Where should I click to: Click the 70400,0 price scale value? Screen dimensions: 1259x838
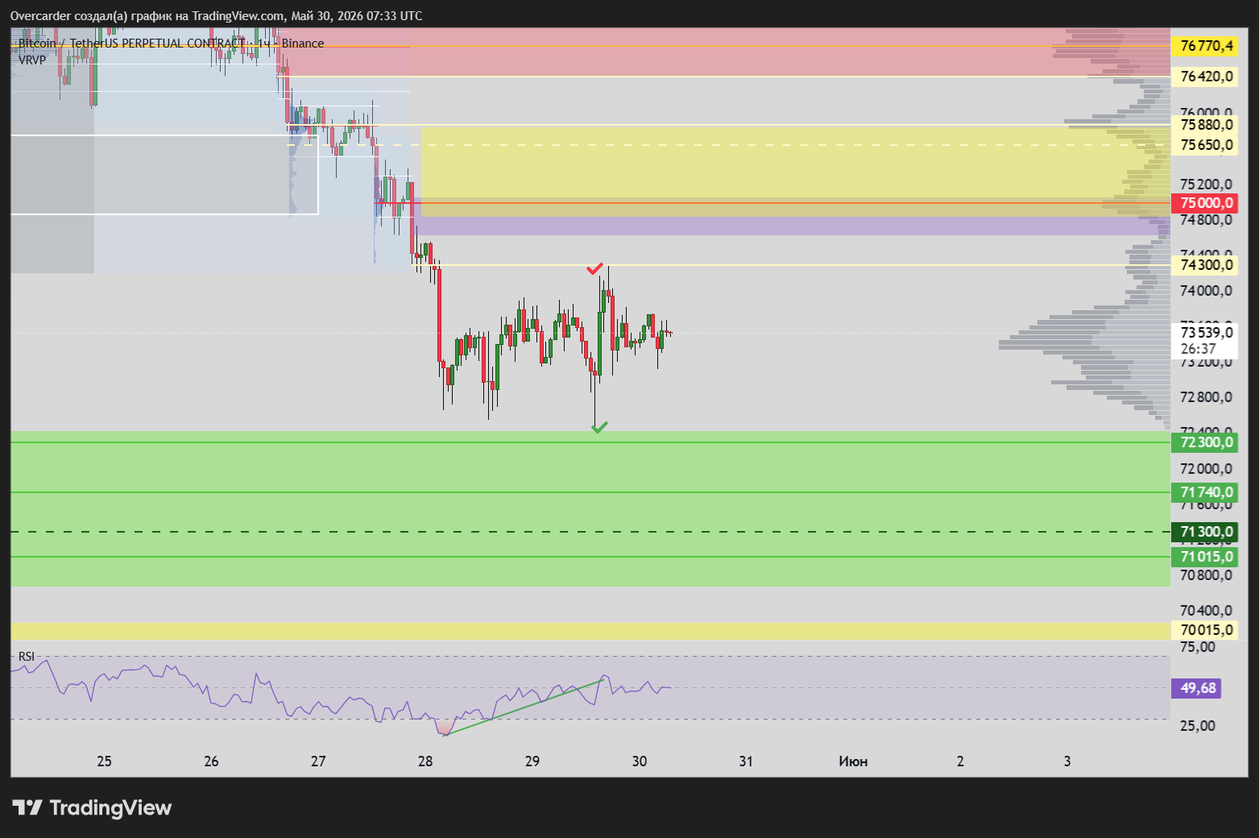(x=1206, y=611)
